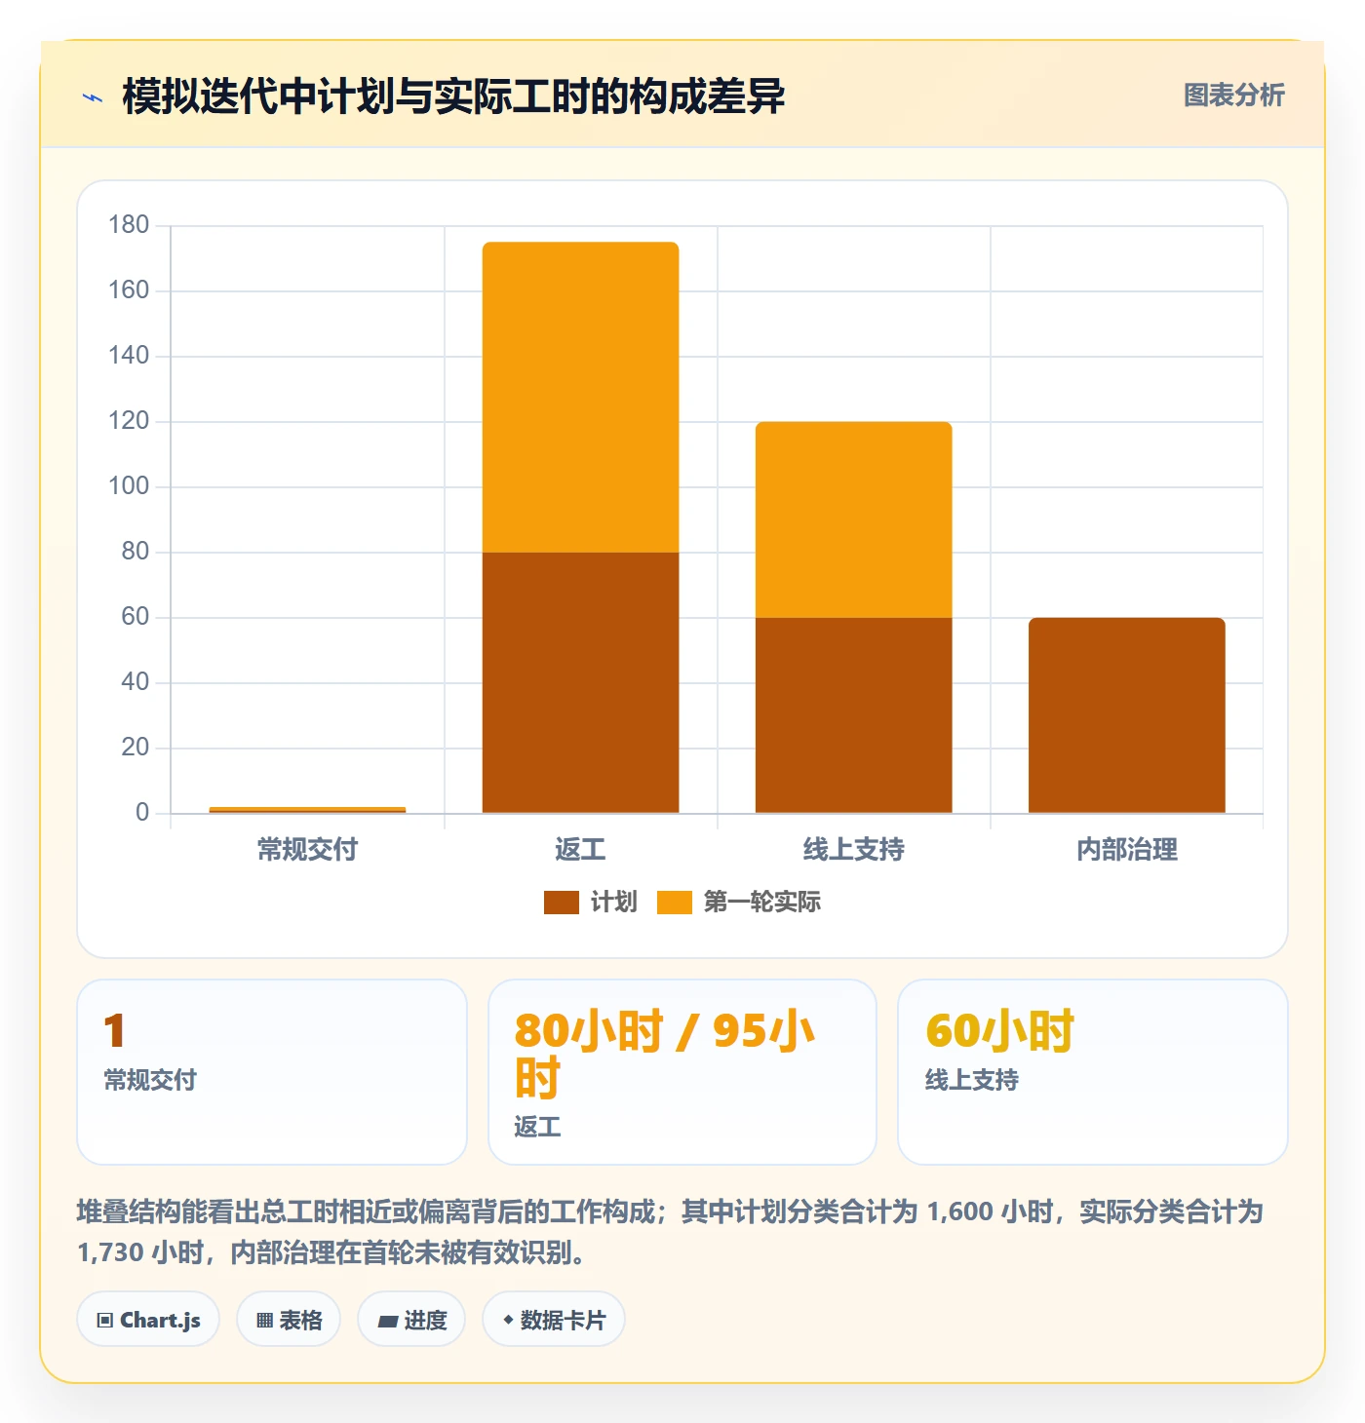Click the 数据卡片 tag chip
Screen dimensions: 1365x1423
click(x=554, y=1320)
